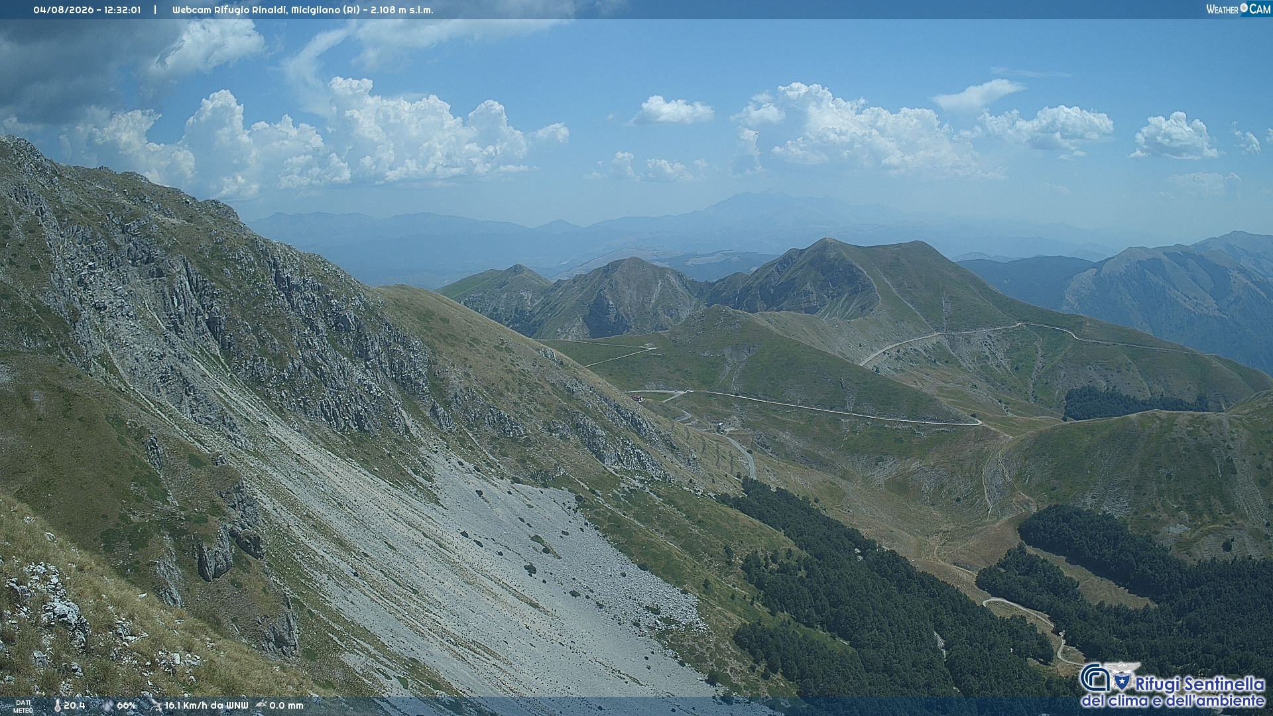Image resolution: width=1273 pixels, height=716 pixels.
Task: Click the WeatherCAM logo
Action: coord(1238,9)
